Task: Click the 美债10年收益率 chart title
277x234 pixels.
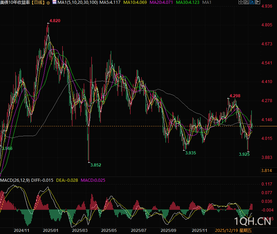Action: [x=15, y=3]
